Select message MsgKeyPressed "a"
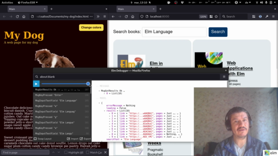 pos(62,128)
